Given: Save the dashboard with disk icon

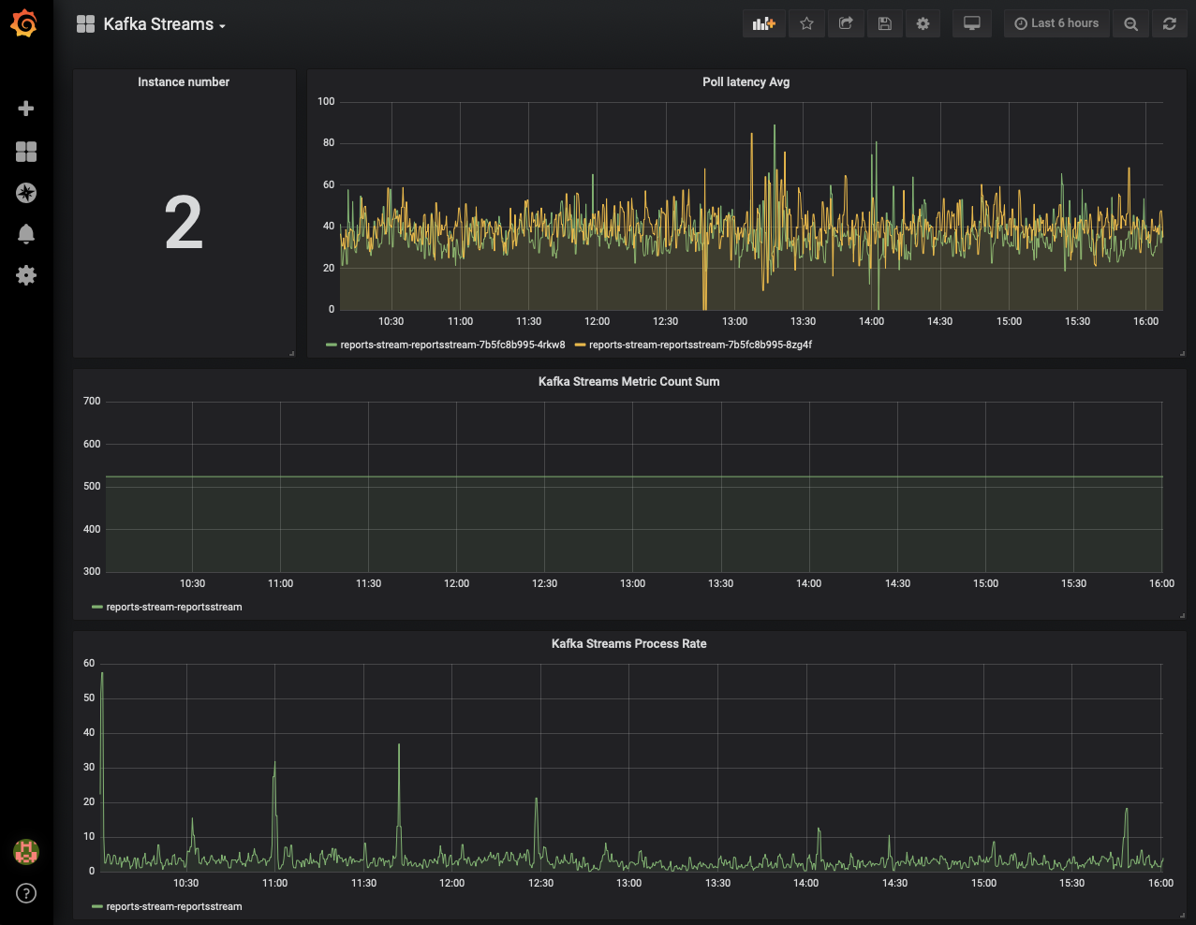Looking at the screenshot, I should (884, 24).
